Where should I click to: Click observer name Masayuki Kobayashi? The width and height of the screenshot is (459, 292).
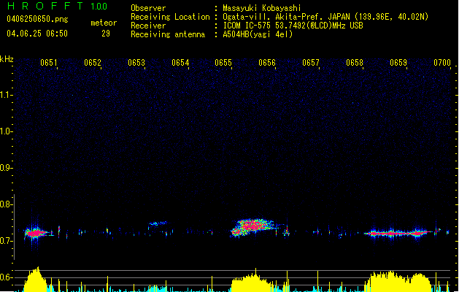coord(262,8)
